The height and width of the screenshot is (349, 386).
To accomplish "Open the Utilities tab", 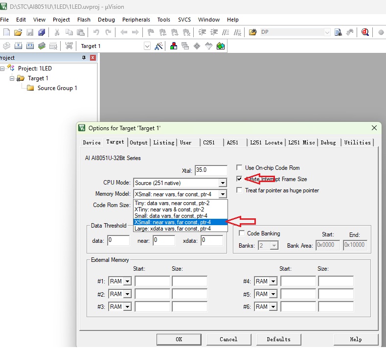I will [357, 142].
